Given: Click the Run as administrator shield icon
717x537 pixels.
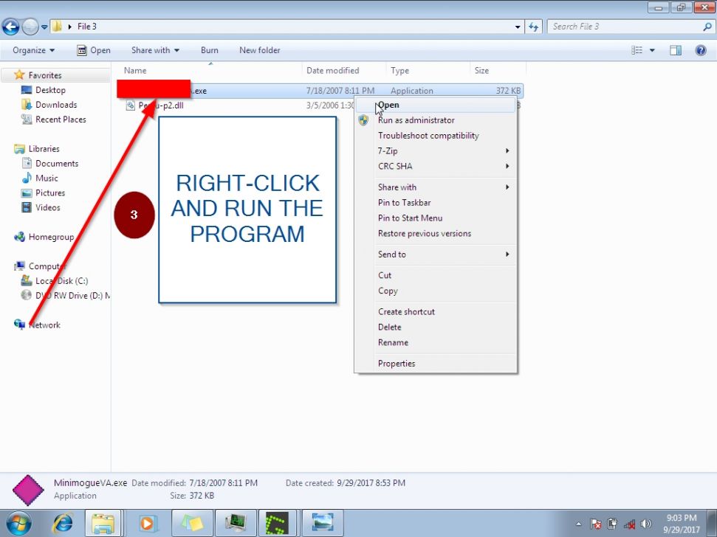Looking at the screenshot, I should [363, 120].
